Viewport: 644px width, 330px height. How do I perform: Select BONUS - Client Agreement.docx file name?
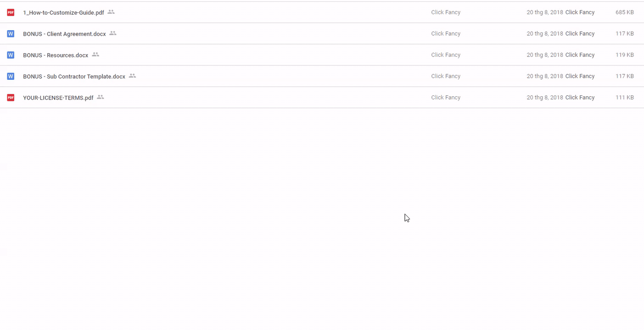[64, 34]
